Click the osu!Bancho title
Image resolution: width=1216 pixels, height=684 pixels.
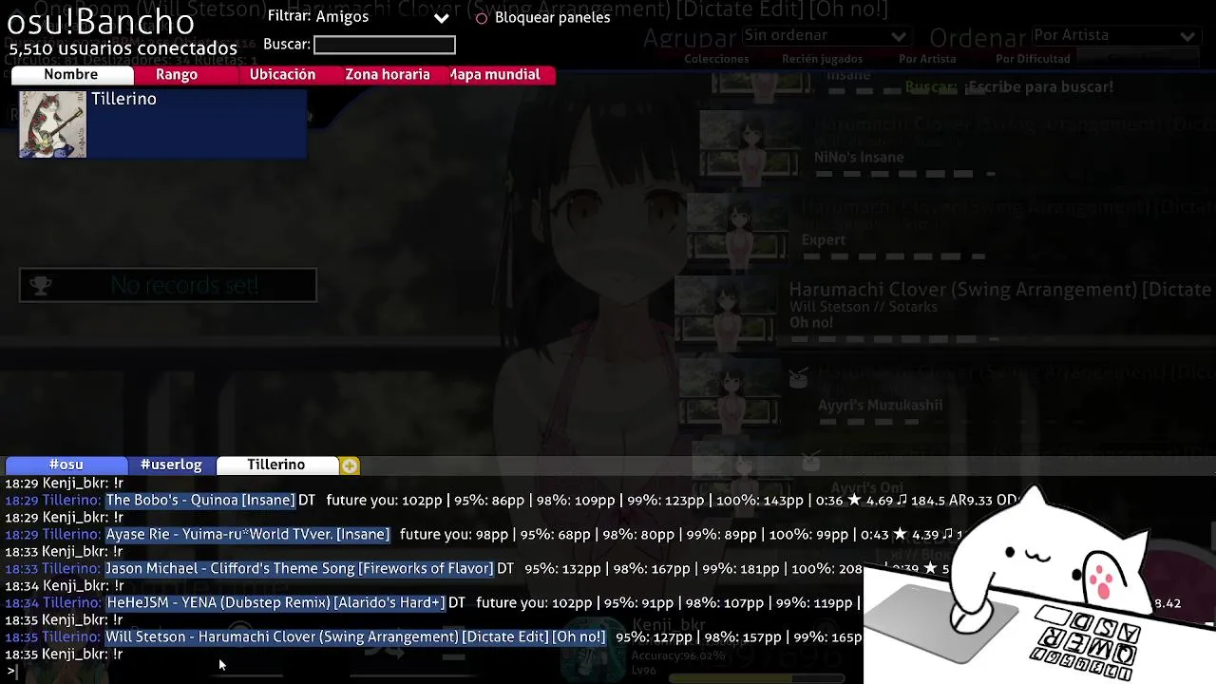coord(101,21)
